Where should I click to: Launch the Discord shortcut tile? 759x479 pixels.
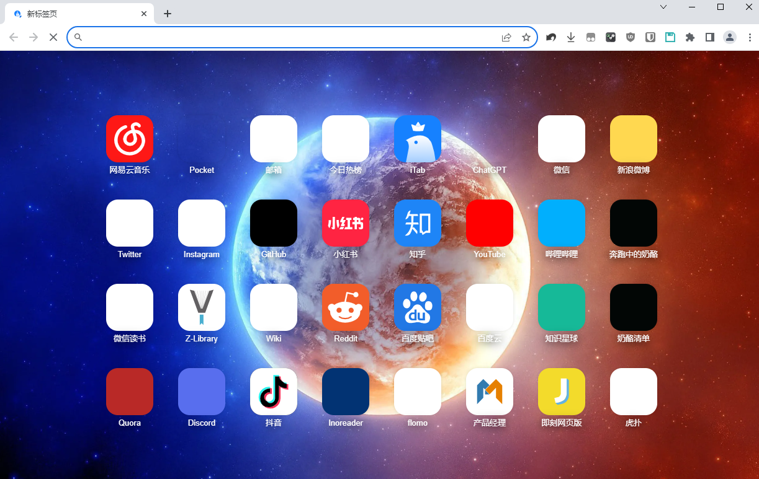click(x=202, y=392)
